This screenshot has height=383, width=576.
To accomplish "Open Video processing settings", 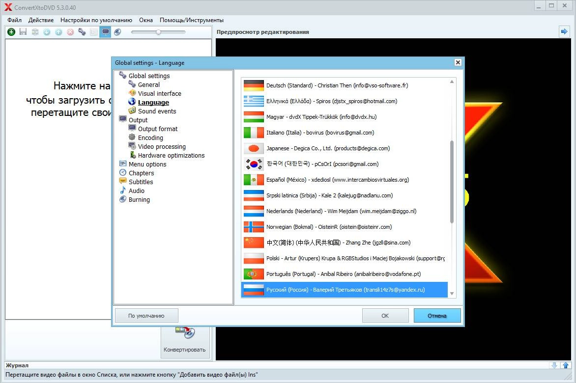I will 162,146.
